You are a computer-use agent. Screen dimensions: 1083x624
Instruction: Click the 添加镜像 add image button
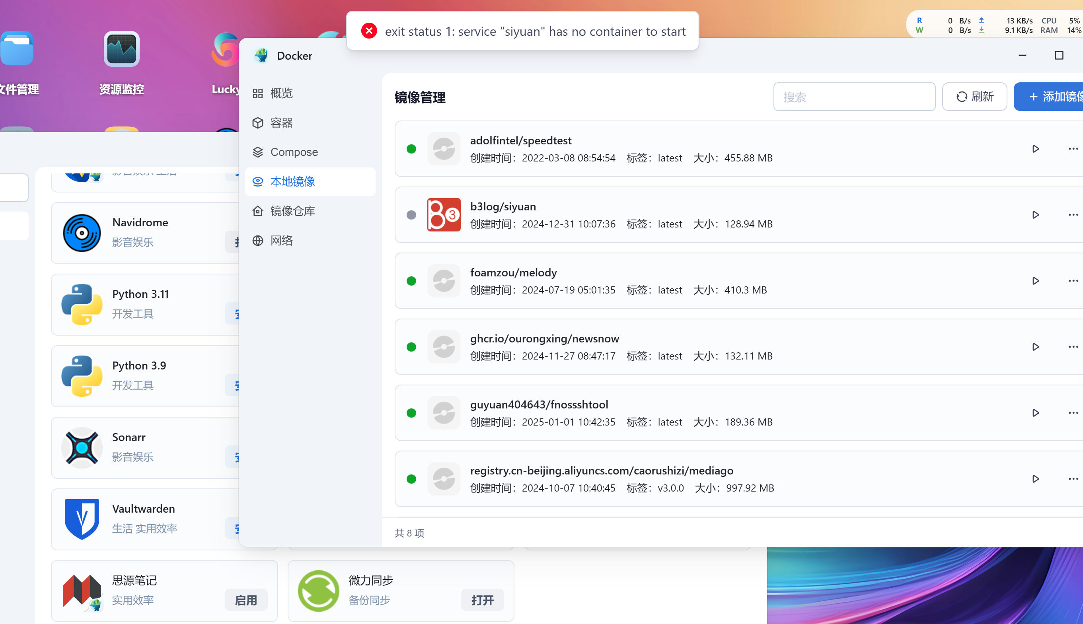pyautogui.click(x=1049, y=97)
